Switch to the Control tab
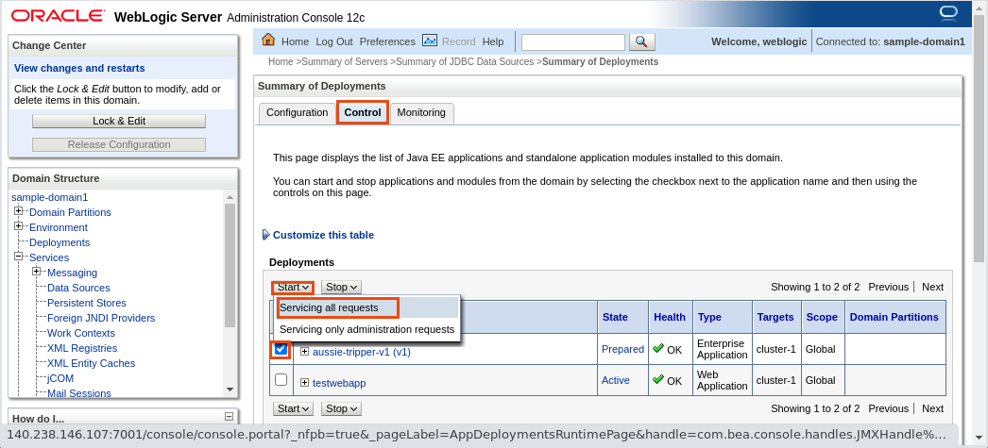Image resolution: width=988 pixels, height=448 pixels. pos(363,112)
